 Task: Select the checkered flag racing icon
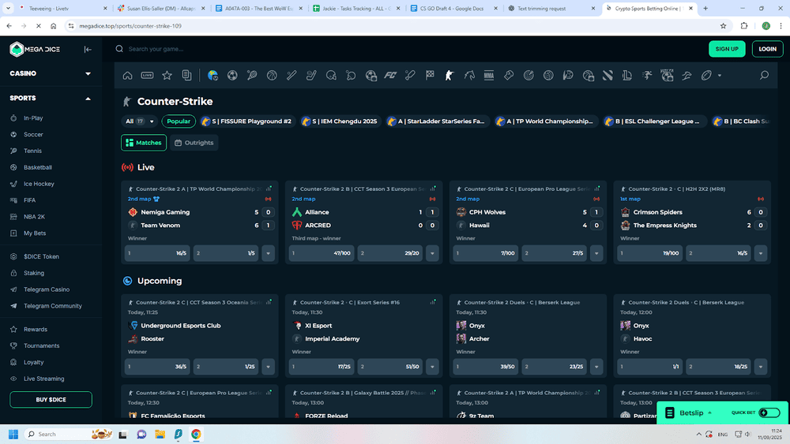[x=430, y=76]
